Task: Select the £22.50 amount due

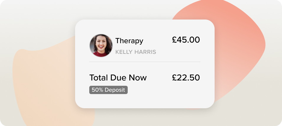Action: pyautogui.click(x=186, y=77)
